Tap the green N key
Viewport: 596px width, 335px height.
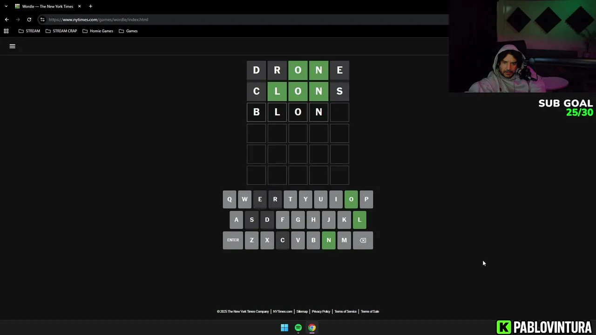point(329,240)
